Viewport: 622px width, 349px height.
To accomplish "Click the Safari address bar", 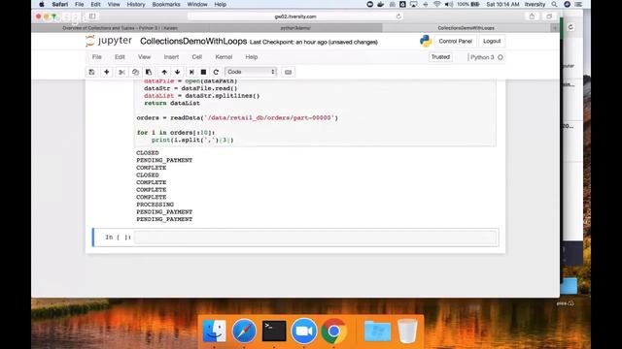I will (x=295, y=16).
